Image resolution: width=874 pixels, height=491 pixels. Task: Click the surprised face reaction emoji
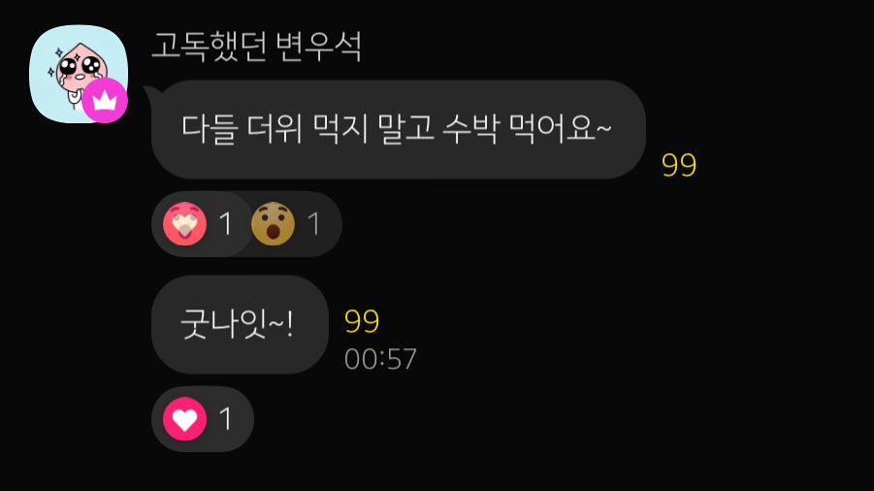(x=273, y=223)
